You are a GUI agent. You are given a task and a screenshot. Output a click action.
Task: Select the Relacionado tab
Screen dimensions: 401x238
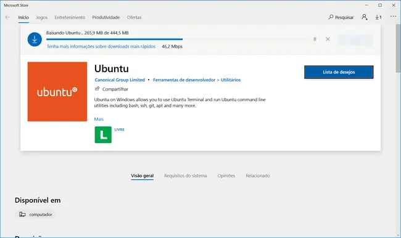[x=258, y=176]
